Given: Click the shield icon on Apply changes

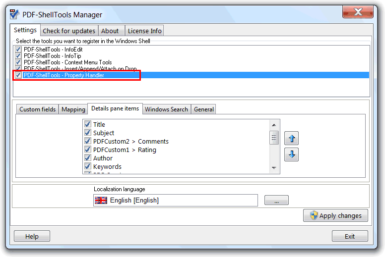Looking at the screenshot, I should pos(314,215).
